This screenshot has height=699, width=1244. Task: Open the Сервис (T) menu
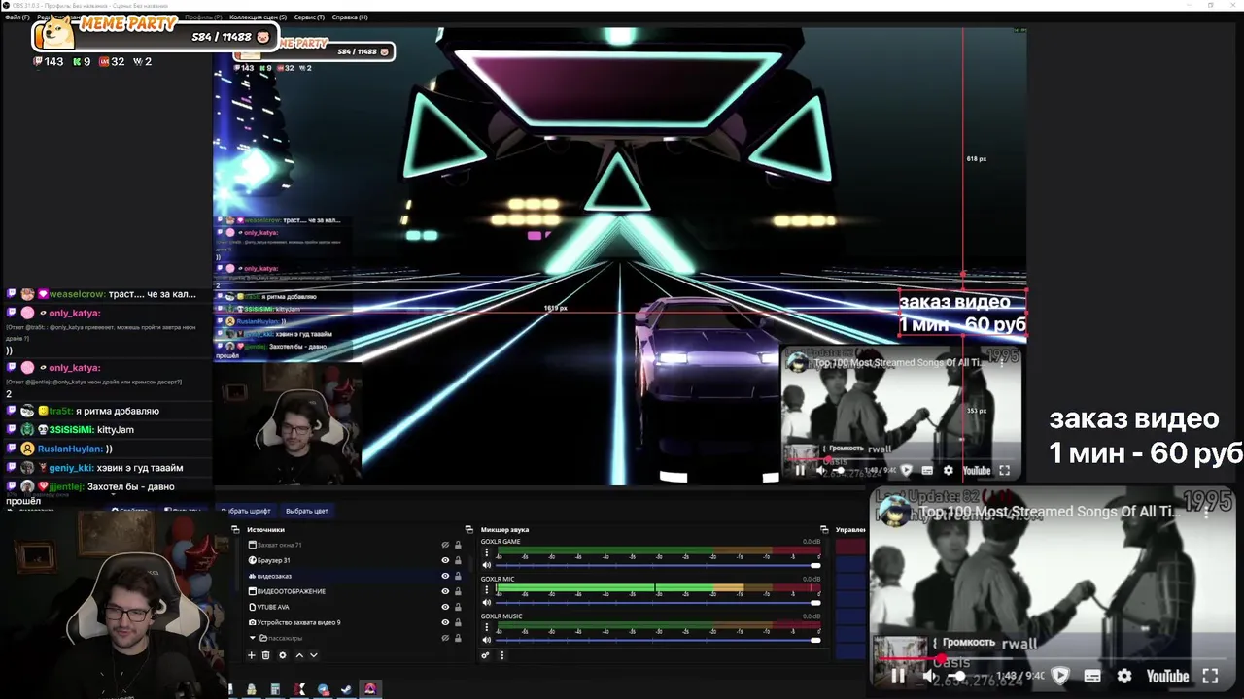[309, 17]
